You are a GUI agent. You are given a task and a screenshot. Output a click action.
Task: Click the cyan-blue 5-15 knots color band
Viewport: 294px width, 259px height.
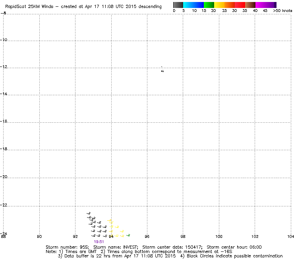point(193,5)
